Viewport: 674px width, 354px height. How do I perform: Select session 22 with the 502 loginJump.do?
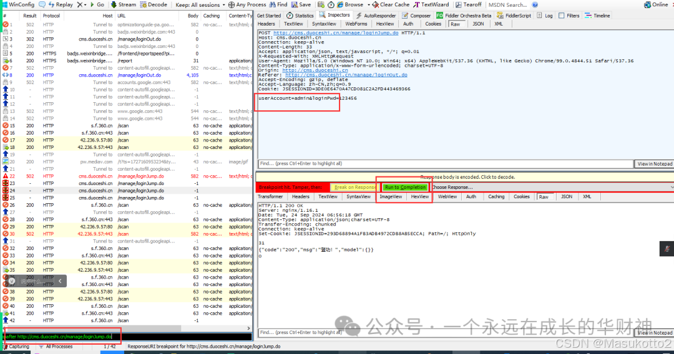pyautogui.click(x=127, y=176)
